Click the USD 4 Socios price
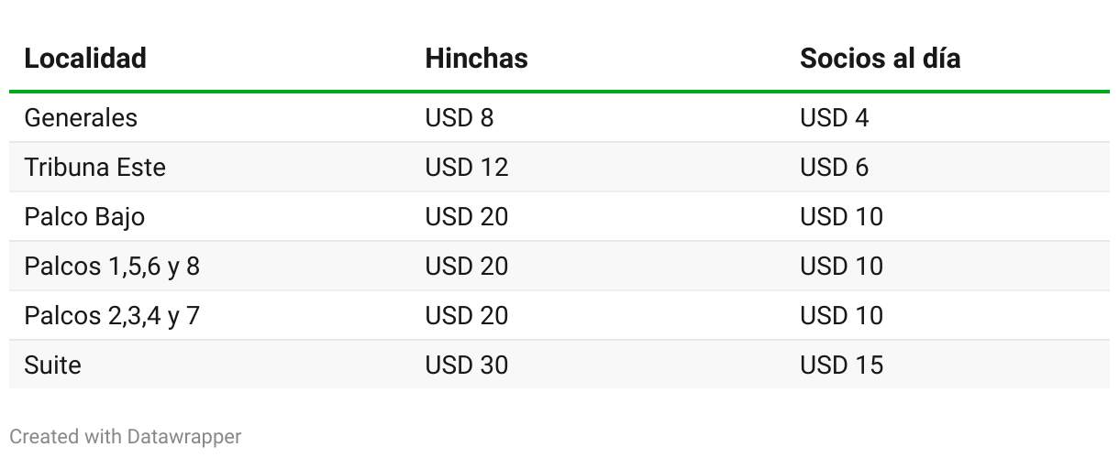Screen dimensions: 1119x458 (835, 118)
